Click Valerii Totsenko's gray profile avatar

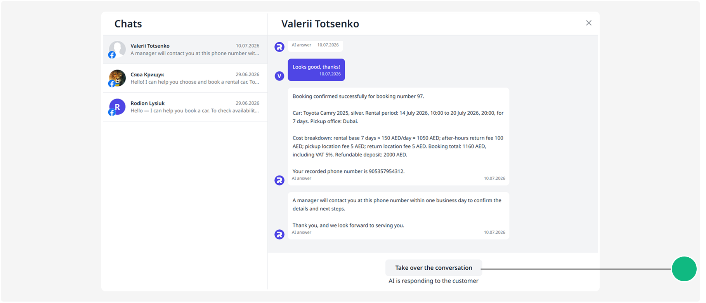pyautogui.click(x=117, y=49)
